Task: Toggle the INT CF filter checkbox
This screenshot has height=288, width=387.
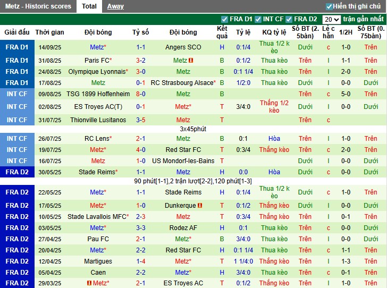Action: 257,19
